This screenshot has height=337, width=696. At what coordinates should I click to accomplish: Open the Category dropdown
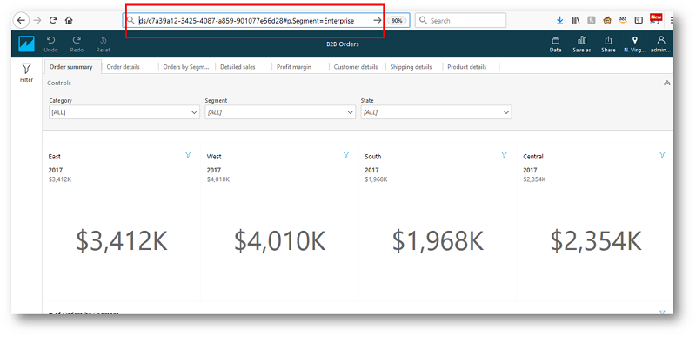click(x=124, y=112)
